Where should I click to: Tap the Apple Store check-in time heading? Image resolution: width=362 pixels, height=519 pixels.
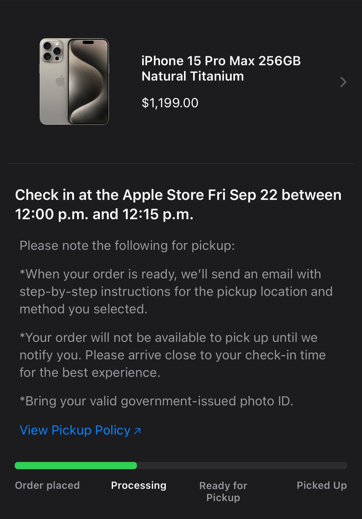tap(178, 204)
